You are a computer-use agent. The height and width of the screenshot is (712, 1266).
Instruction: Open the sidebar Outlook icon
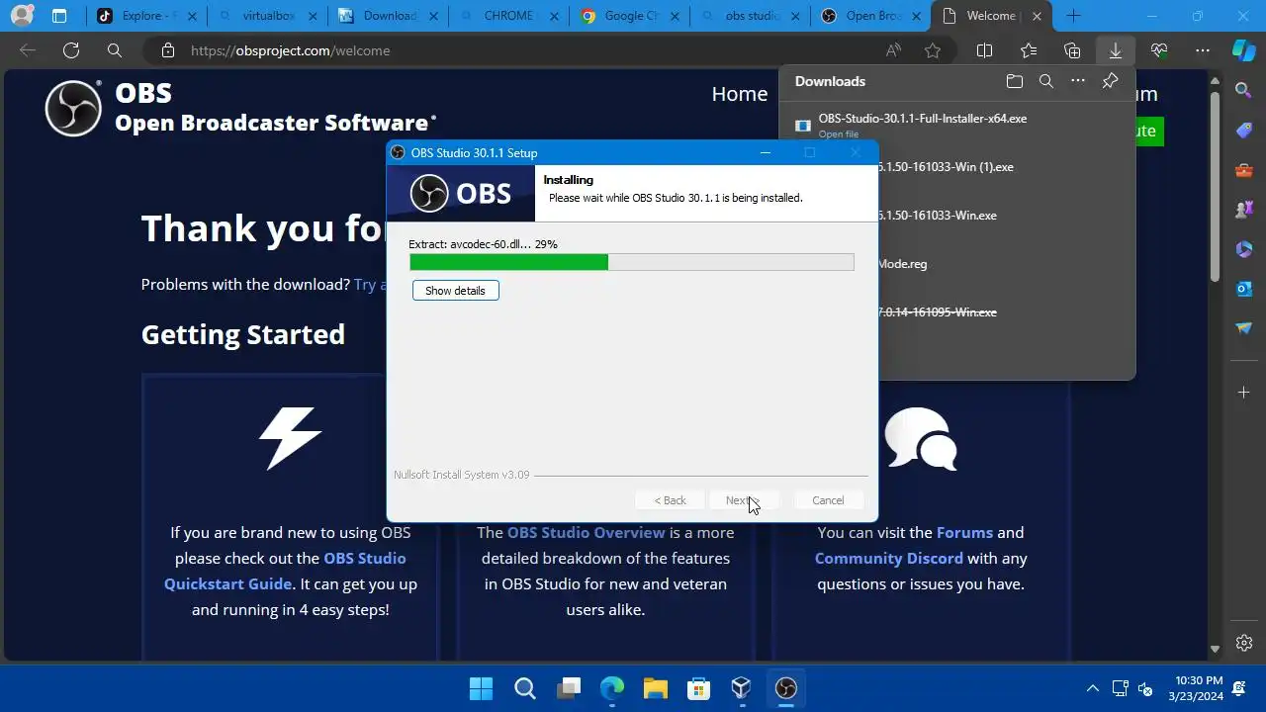(x=1244, y=289)
